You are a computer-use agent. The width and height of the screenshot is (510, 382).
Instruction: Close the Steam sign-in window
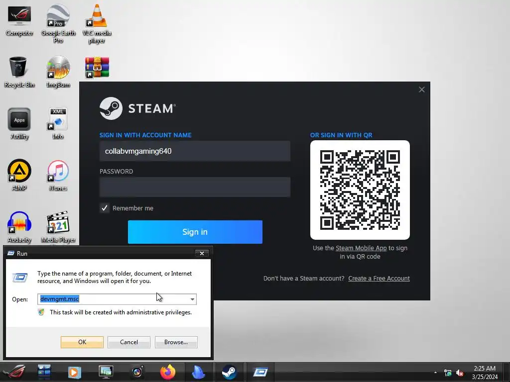(x=421, y=90)
